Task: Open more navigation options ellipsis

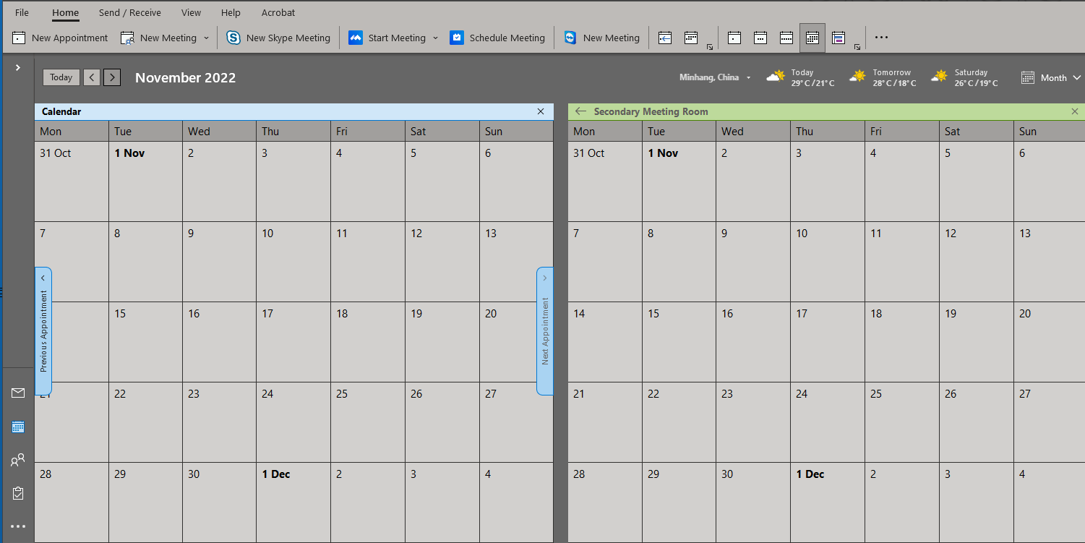Action: [18, 526]
